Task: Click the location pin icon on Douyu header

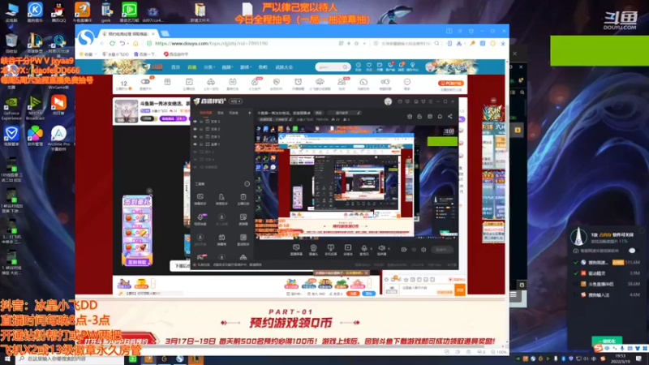Action: pyautogui.click(x=412, y=66)
